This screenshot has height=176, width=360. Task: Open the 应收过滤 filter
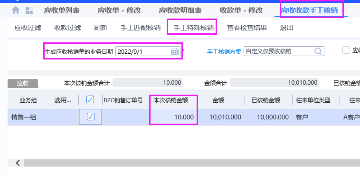(x=28, y=28)
